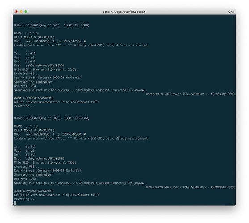The image size is (249, 223).
Task: Click first 'PCIe BRCM: link up' line
Action: click(x=45, y=70)
